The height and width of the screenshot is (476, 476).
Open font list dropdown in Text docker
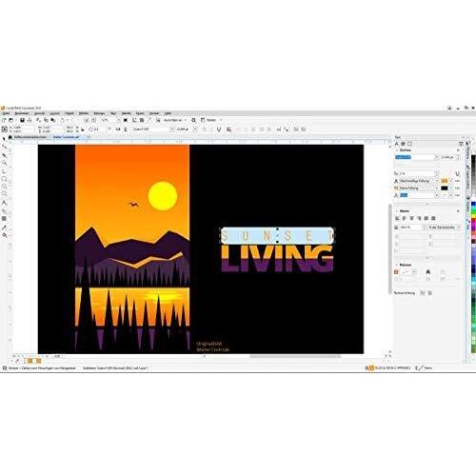coord(436,157)
